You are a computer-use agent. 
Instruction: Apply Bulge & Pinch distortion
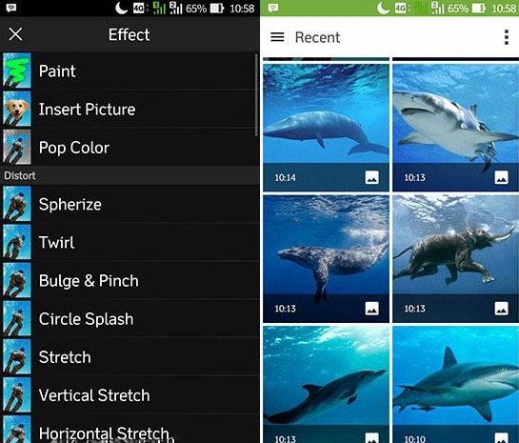[130, 280]
